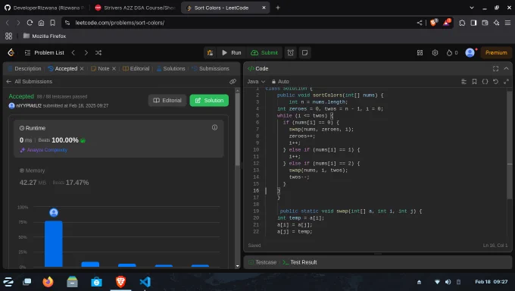Go to previous problem arrow

tap(73, 52)
